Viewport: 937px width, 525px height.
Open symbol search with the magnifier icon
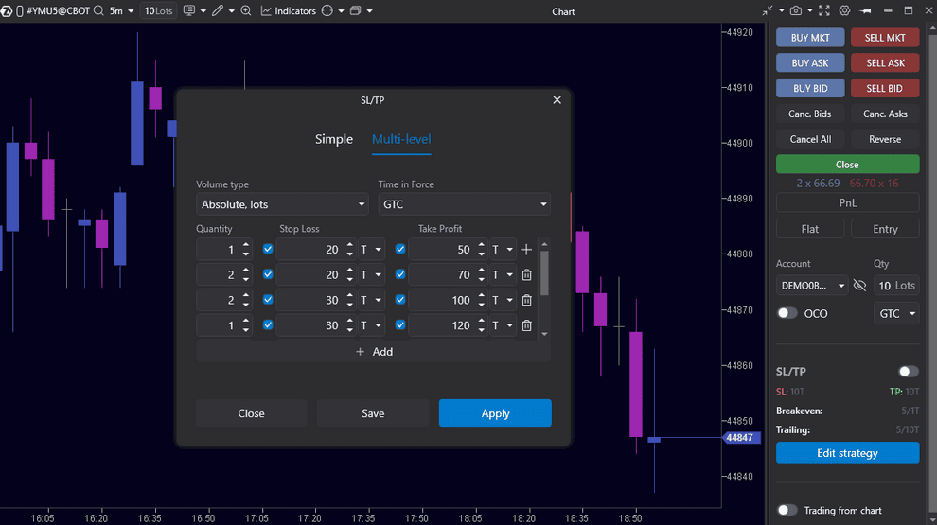tap(98, 10)
